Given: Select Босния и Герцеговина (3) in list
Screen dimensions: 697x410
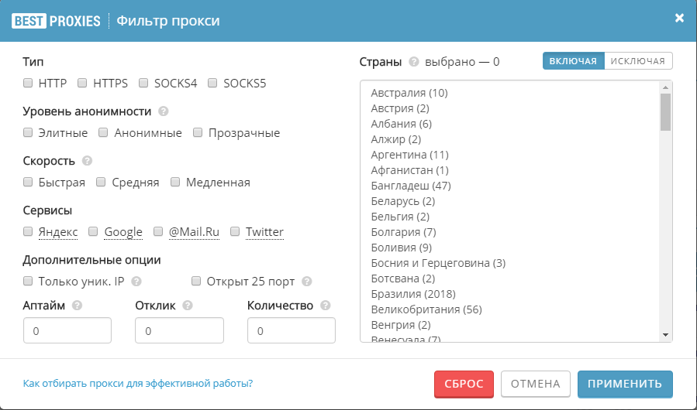Looking at the screenshot, I should pos(438,263).
